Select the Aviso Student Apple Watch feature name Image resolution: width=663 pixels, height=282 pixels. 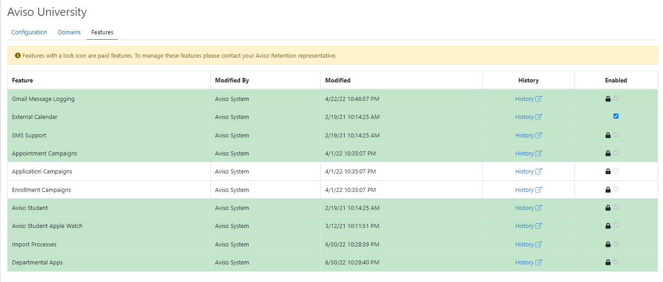(x=47, y=226)
